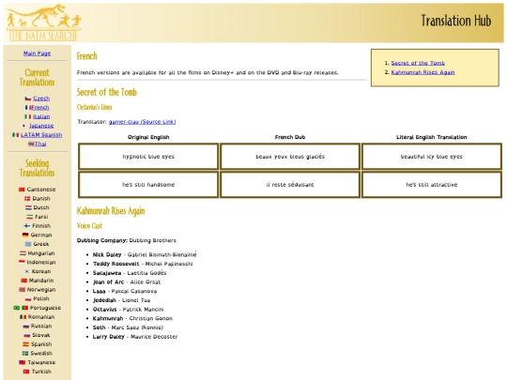The width and height of the screenshot is (507, 380).
Task: Click the Turkish flag icon
Action: [26, 372]
